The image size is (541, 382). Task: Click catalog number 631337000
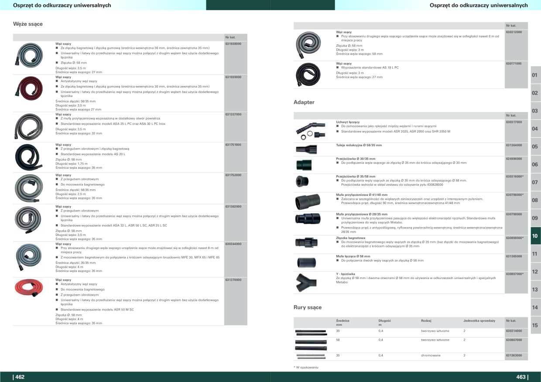tap(233, 114)
